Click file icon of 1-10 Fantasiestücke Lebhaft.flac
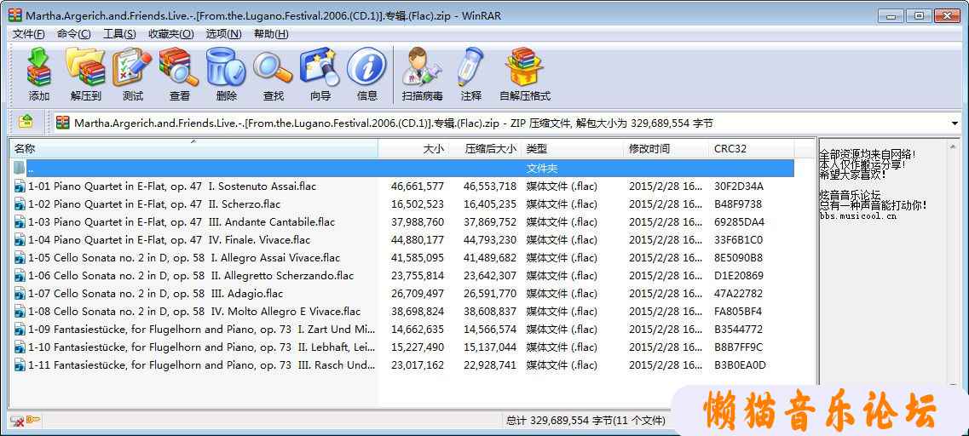Image resolution: width=969 pixels, height=436 pixels. click(20, 347)
